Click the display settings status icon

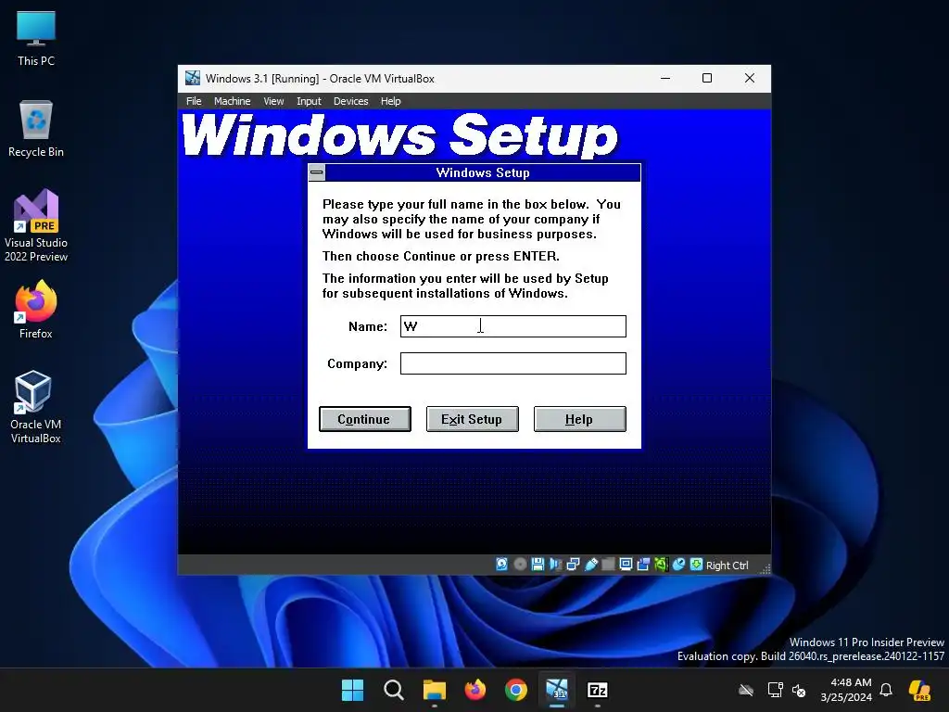coord(626,565)
